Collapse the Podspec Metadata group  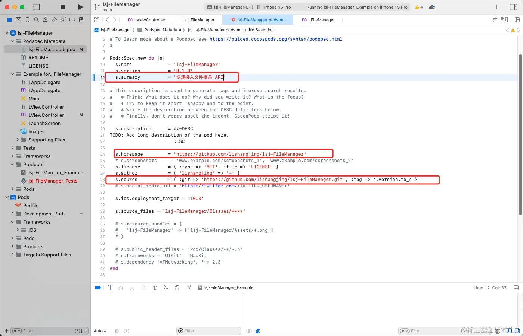12,41
